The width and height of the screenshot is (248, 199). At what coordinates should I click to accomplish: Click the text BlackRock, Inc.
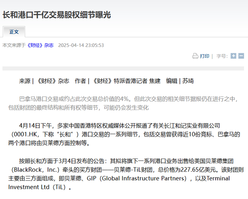[36, 170]
